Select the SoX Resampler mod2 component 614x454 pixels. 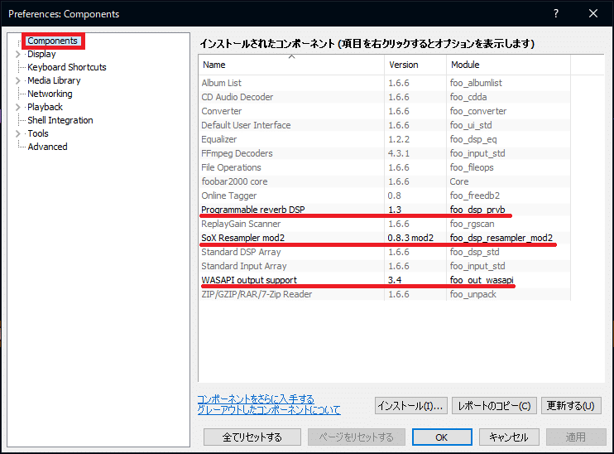tap(385, 238)
